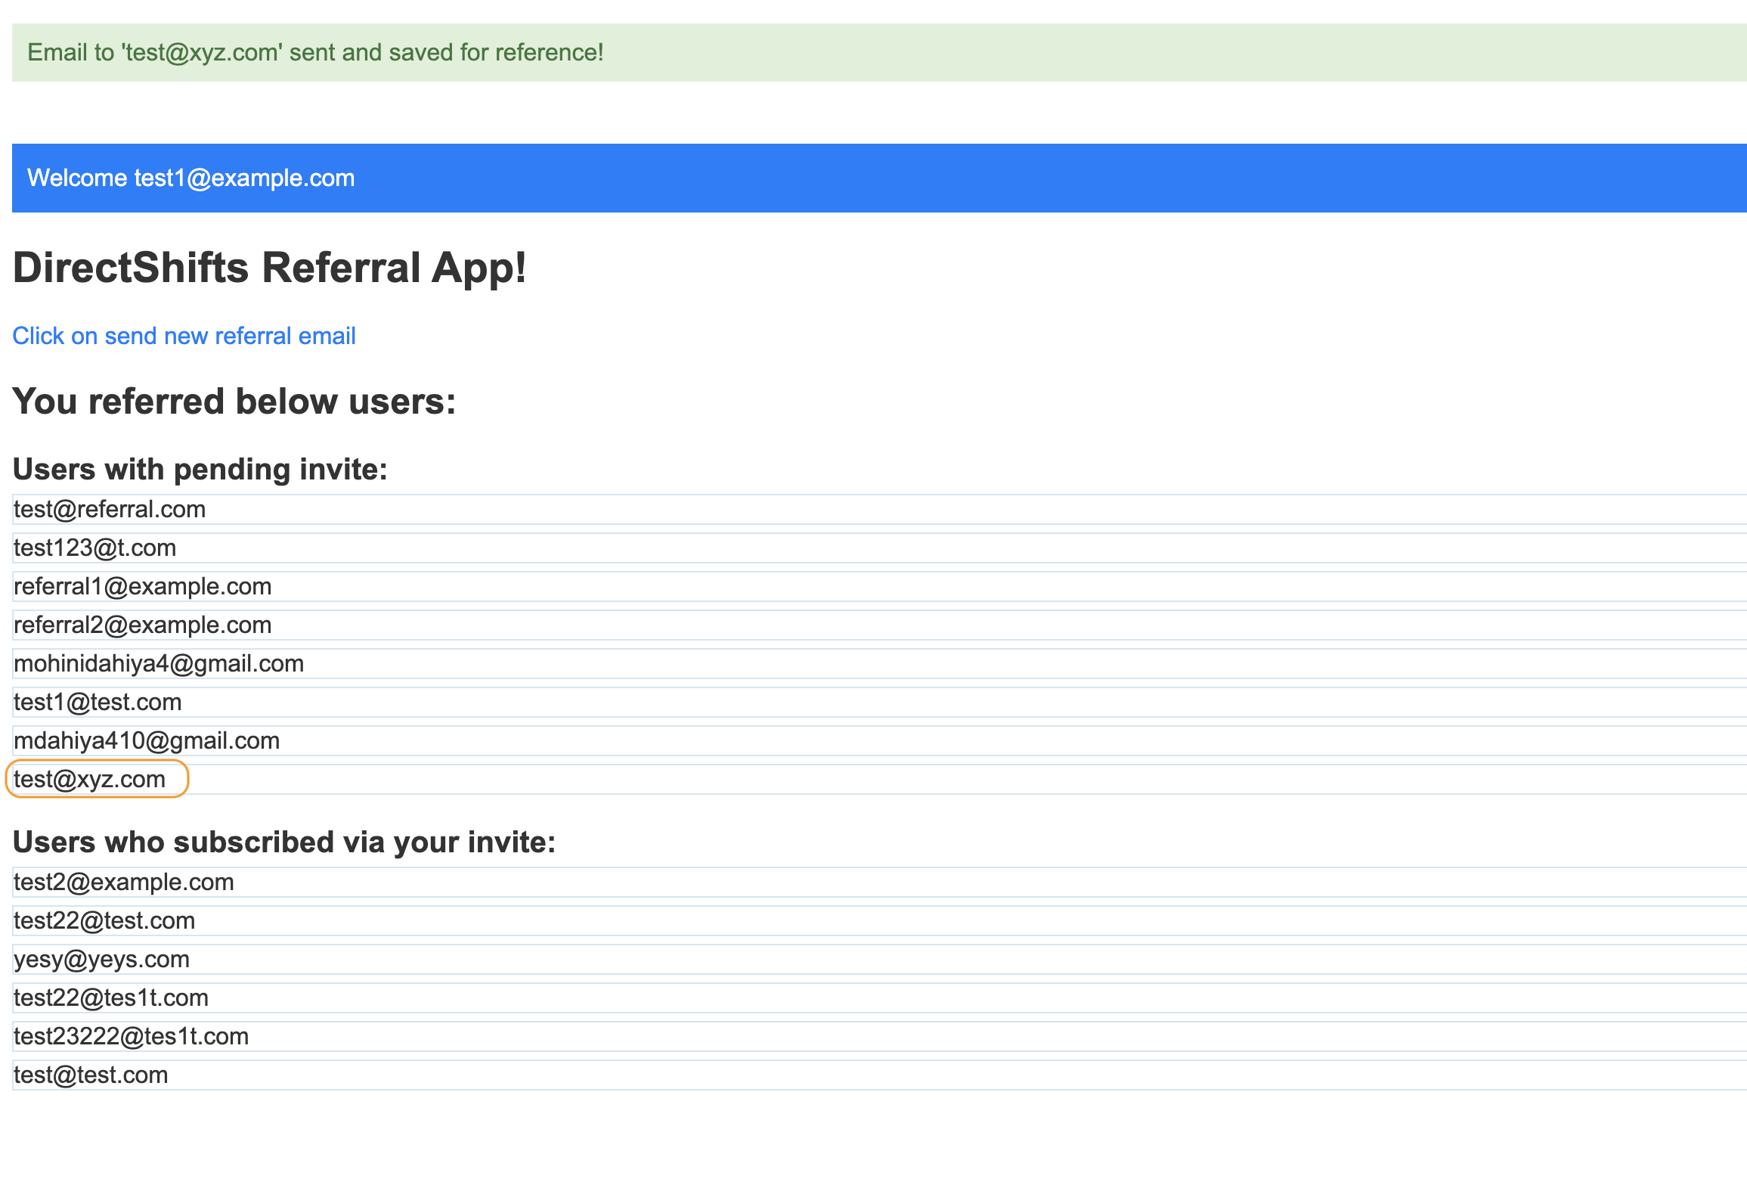Image resolution: width=1747 pixels, height=1179 pixels.
Task: Click the Users with pending invite heading
Action: pyautogui.click(x=200, y=469)
